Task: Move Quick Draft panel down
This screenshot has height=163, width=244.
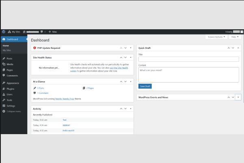Action: tap(233, 48)
